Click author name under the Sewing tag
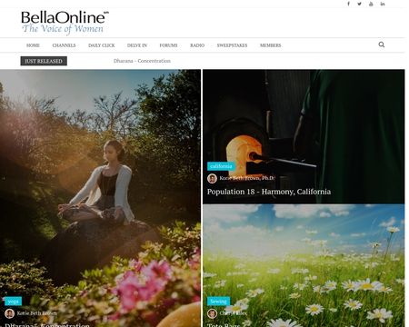Viewport: 409px width, 327px height. [234, 313]
